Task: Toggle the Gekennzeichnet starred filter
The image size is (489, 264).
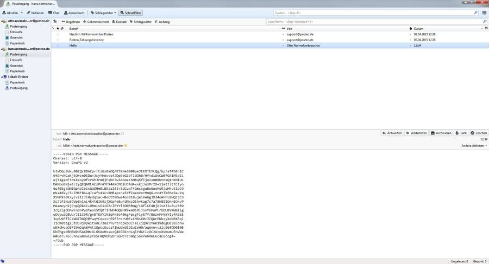Action: tap(96, 22)
